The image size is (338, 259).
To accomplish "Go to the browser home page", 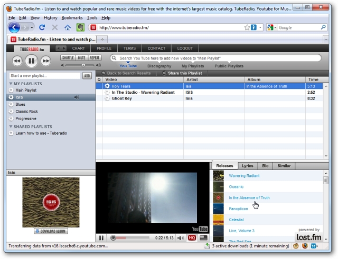I will (67, 27).
